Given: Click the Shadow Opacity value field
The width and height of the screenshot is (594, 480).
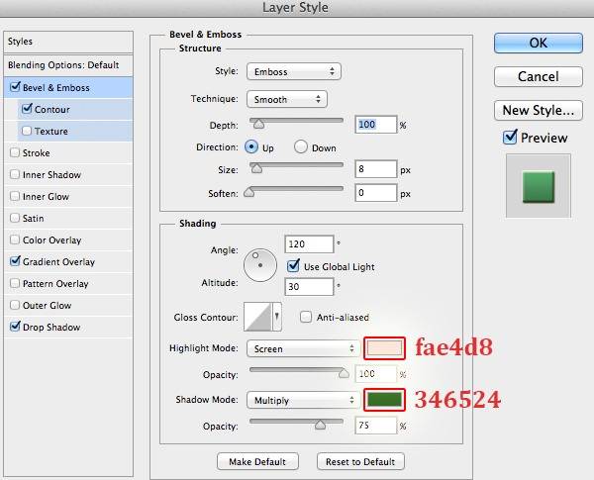Looking at the screenshot, I should pyautogui.click(x=375, y=426).
